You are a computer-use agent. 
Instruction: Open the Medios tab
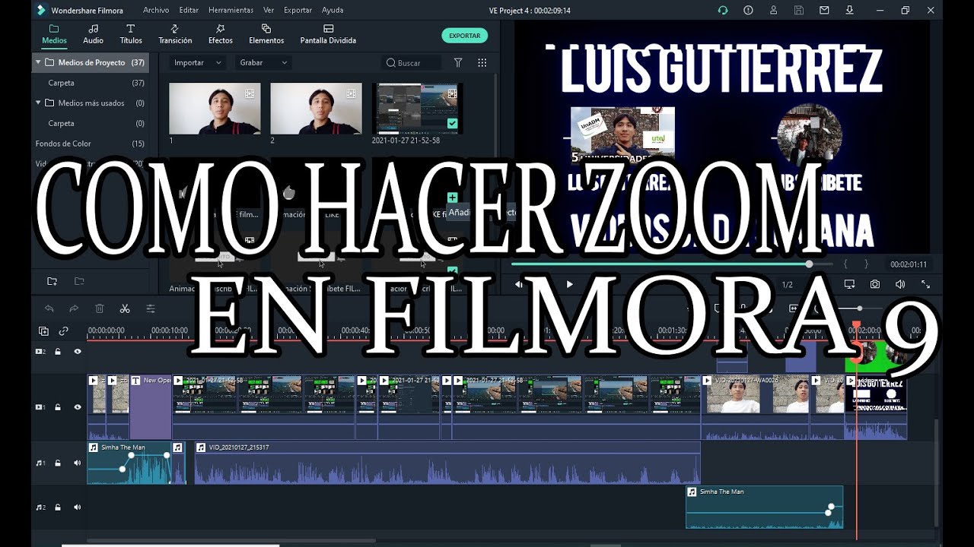54,34
